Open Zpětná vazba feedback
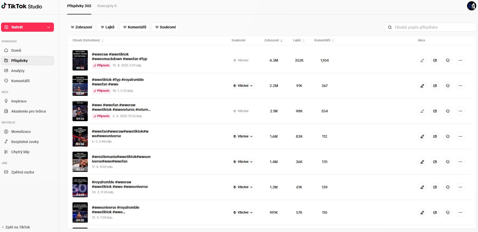The height and width of the screenshot is (232, 478). coord(27,172)
